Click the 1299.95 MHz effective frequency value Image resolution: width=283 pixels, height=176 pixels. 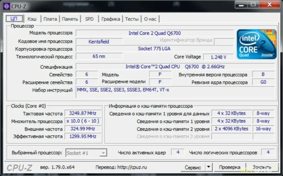(83, 136)
